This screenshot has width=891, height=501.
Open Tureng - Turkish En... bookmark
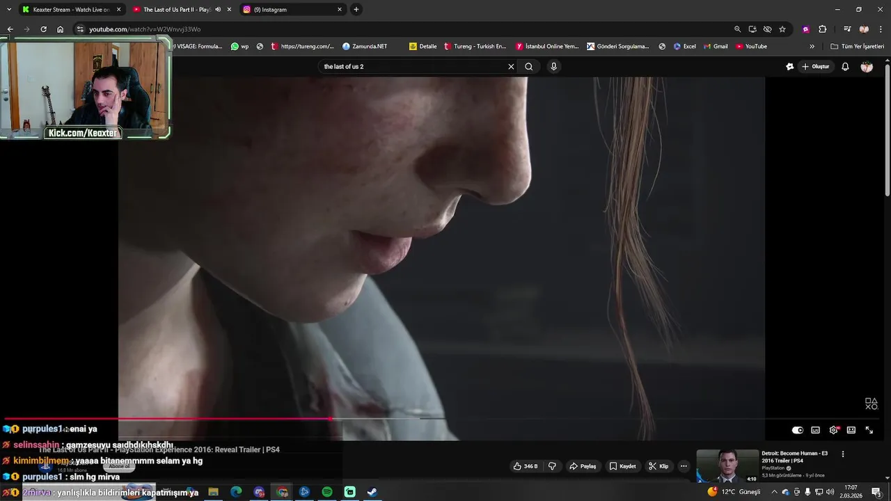tap(475, 47)
